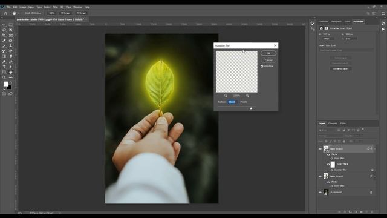
Task: Hide the top Layer 1 copy layer
Action: pos(320,149)
